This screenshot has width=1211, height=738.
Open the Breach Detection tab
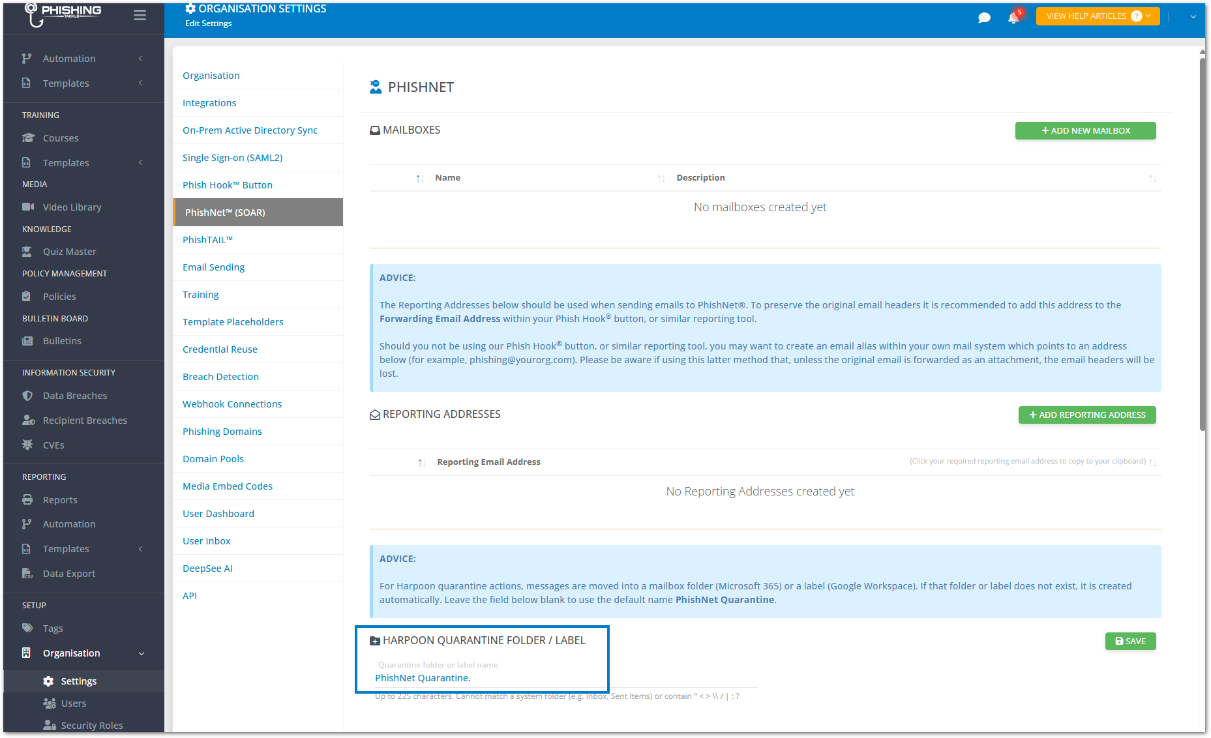[x=258, y=377]
